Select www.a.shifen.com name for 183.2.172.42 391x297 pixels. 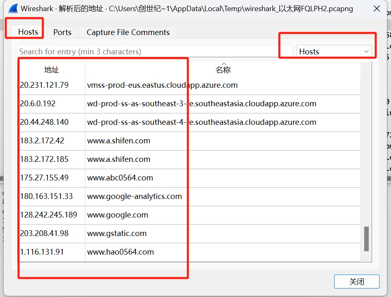119,140
